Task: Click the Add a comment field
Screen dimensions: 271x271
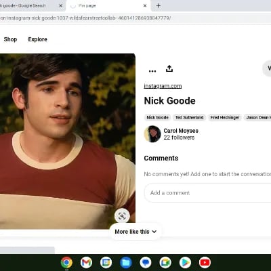Action: tap(208, 193)
